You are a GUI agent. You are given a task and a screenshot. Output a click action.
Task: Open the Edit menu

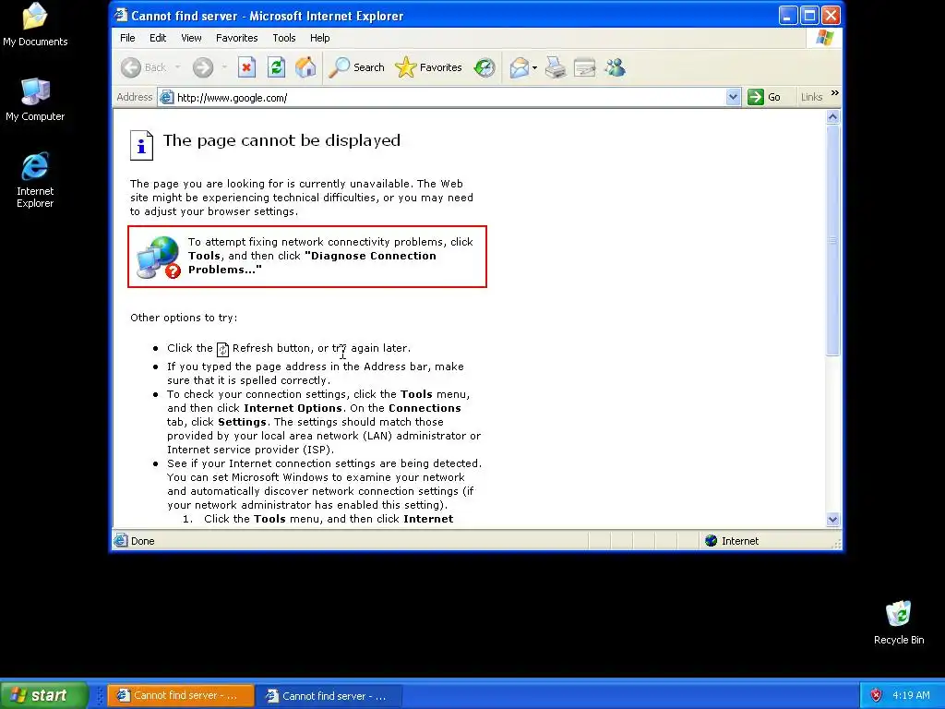pyautogui.click(x=158, y=38)
